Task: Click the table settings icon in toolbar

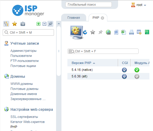Action: 139,32
